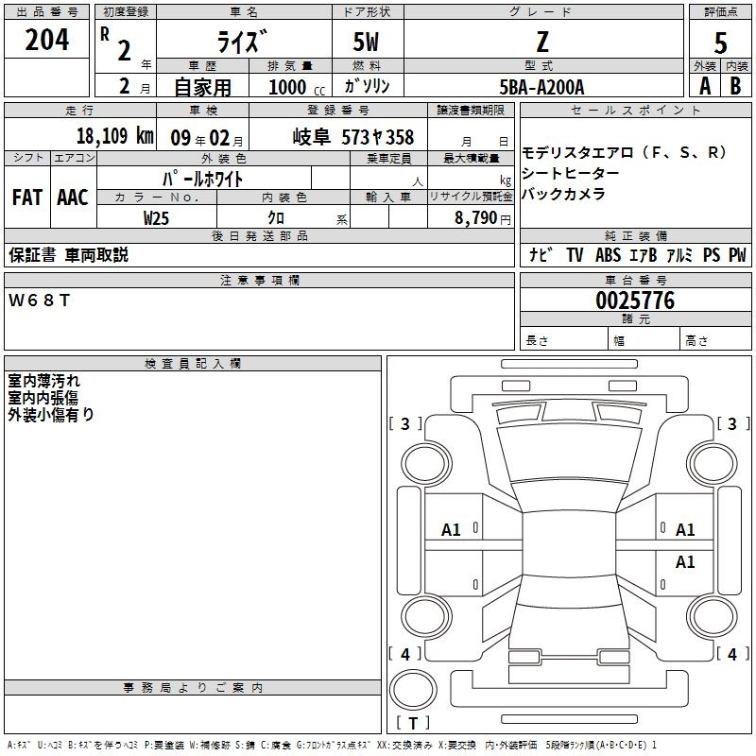Viewport: 756px width, 756px height.
Task: Click the spare tire circle above the [T] label
Action: tap(413, 688)
